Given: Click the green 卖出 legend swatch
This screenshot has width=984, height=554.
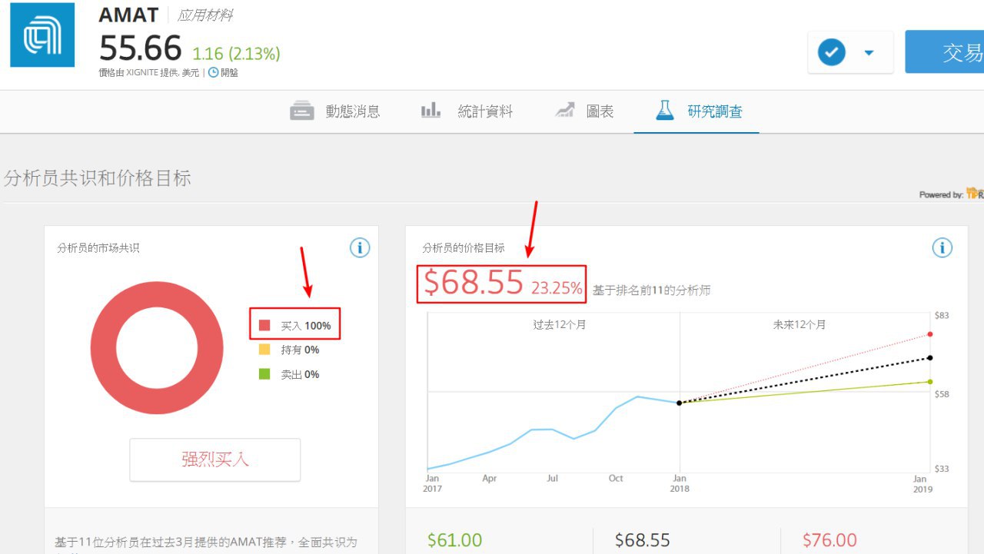Looking at the screenshot, I should coord(264,374).
